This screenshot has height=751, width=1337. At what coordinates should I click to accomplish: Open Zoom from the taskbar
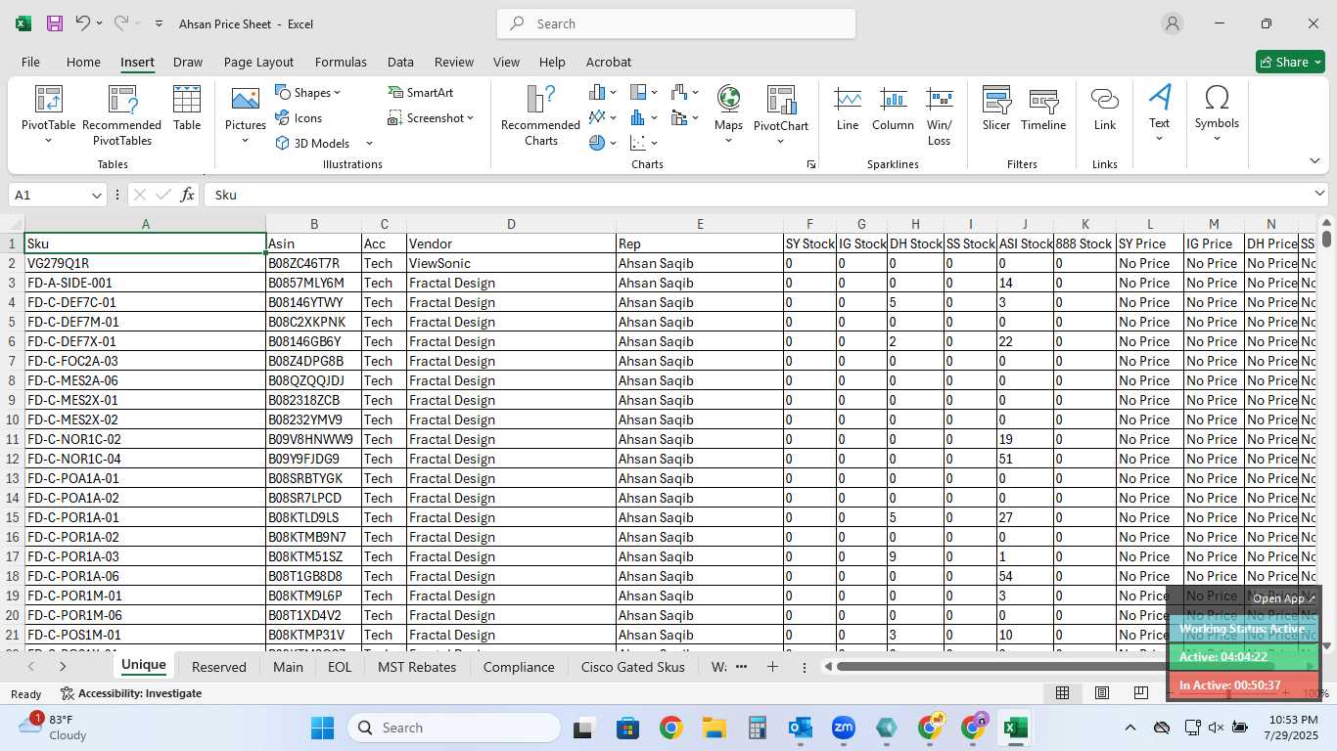pos(844,728)
